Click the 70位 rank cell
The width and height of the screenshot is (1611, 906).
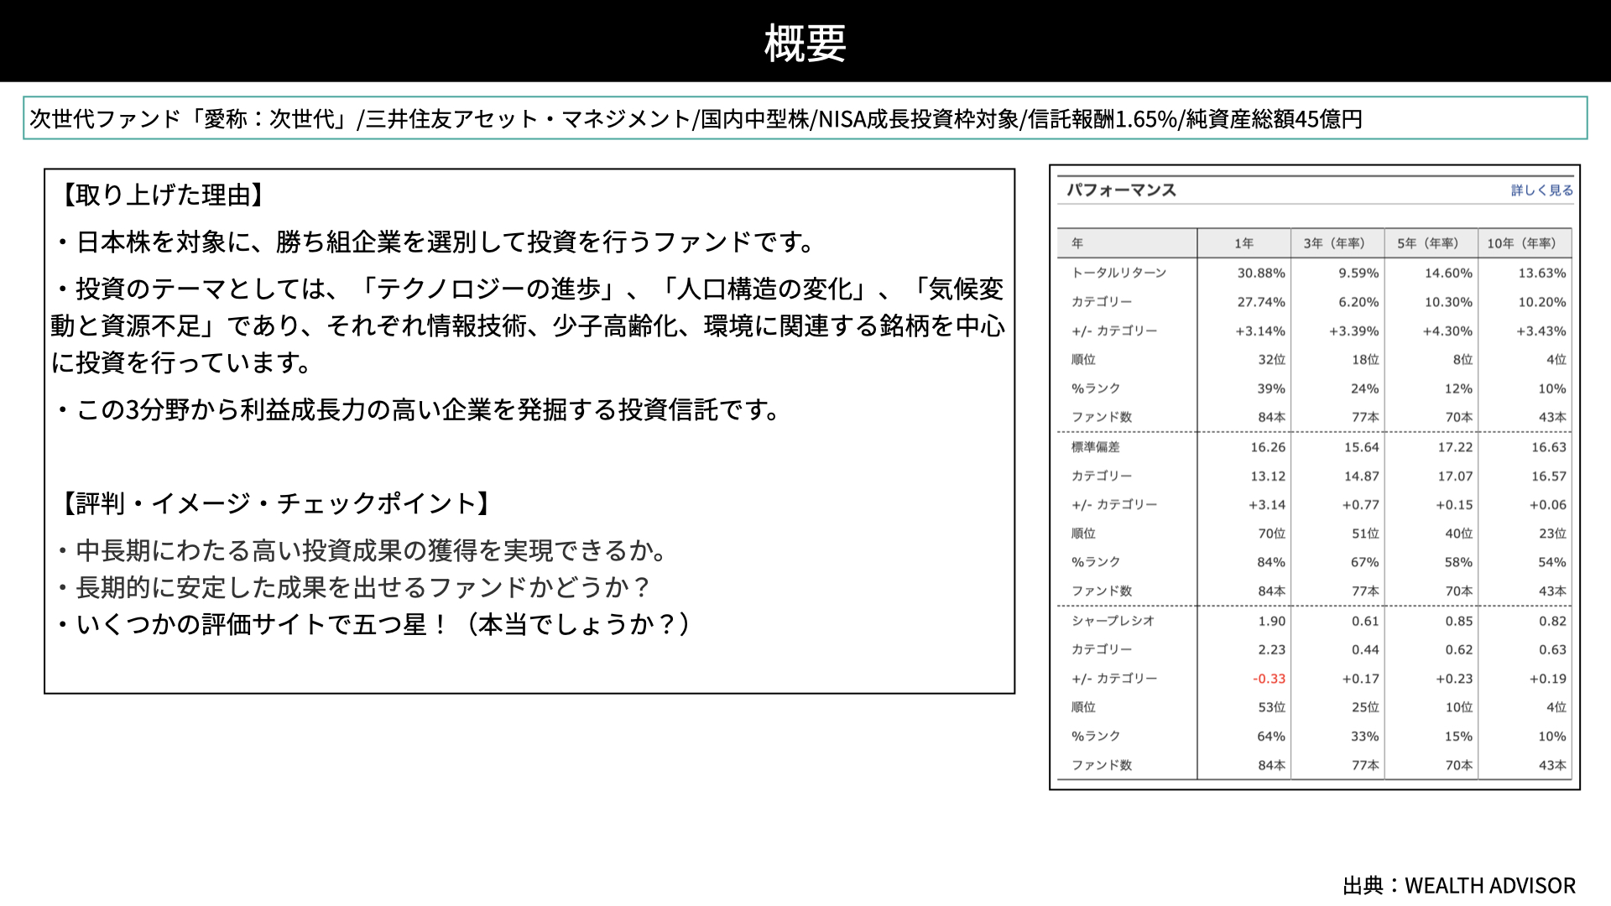tap(1272, 534)
